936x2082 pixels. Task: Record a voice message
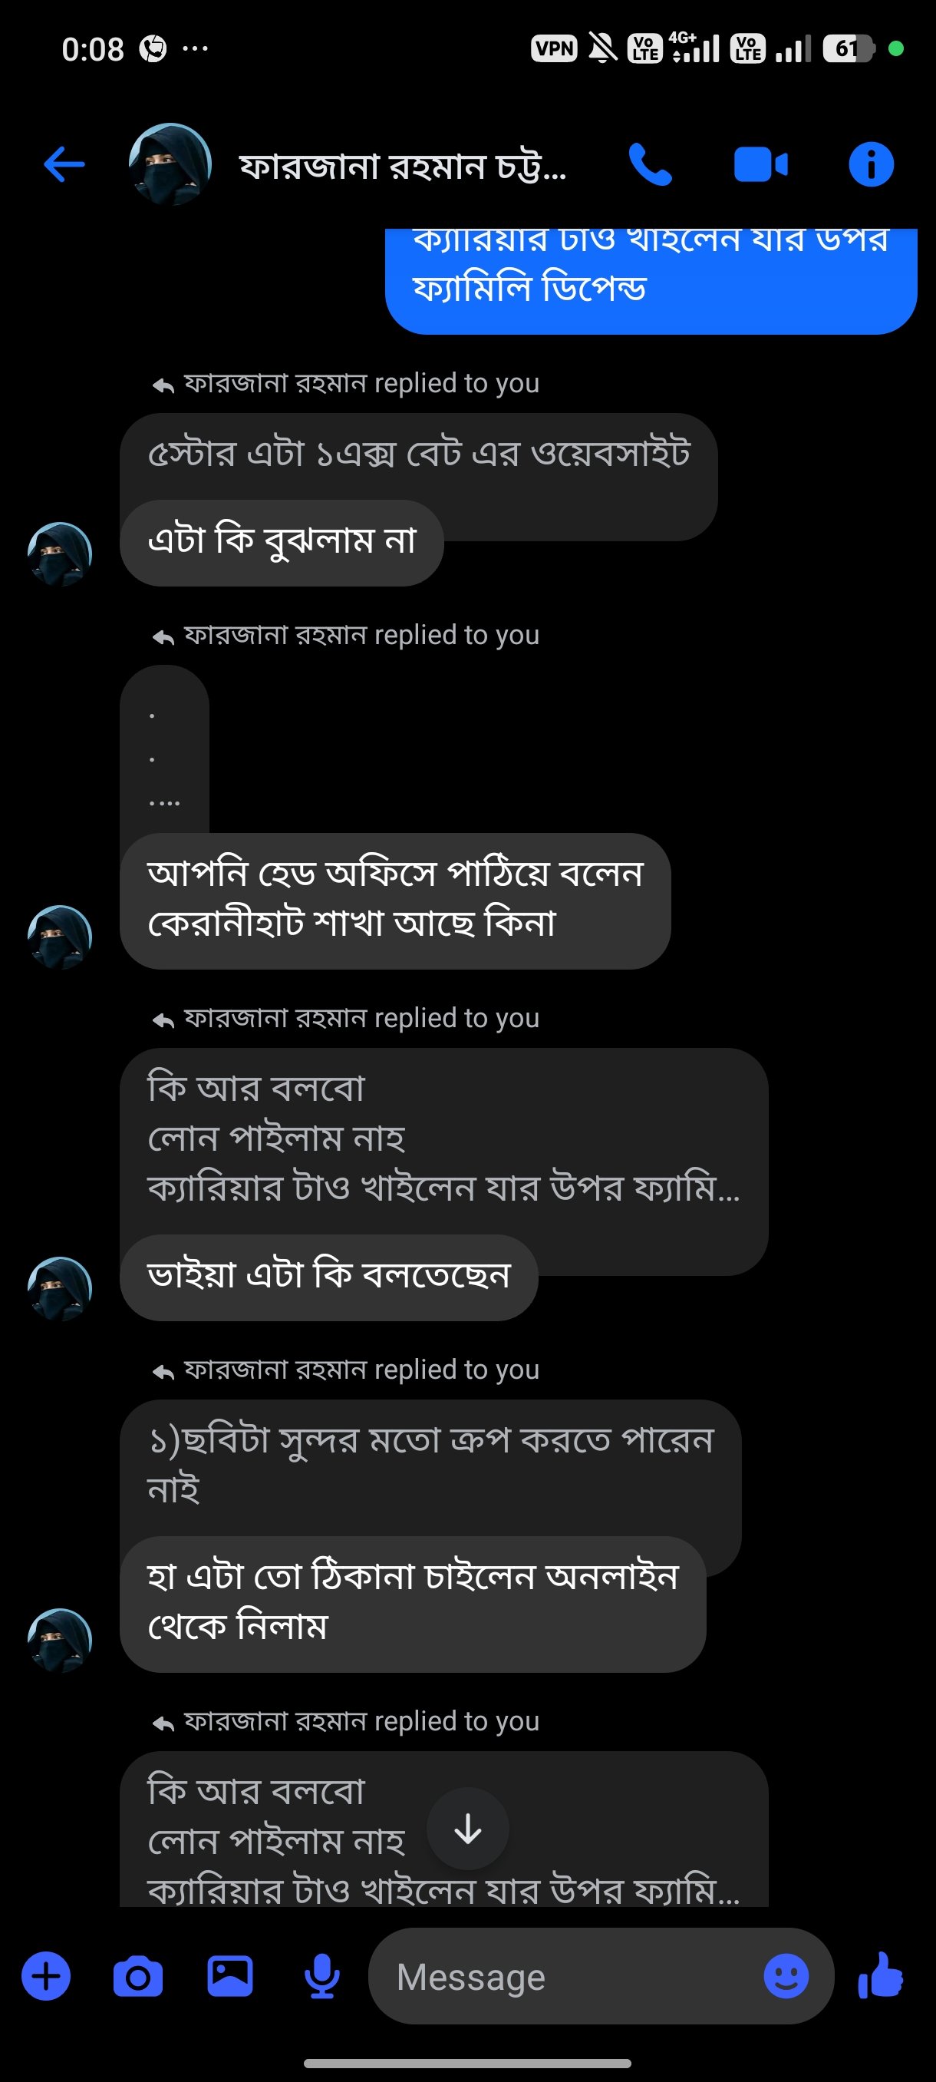coord(321,1977)
